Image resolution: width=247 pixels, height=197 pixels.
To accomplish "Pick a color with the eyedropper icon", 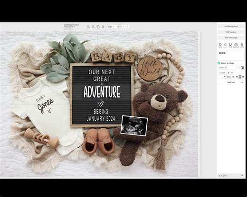I will 225,77.
